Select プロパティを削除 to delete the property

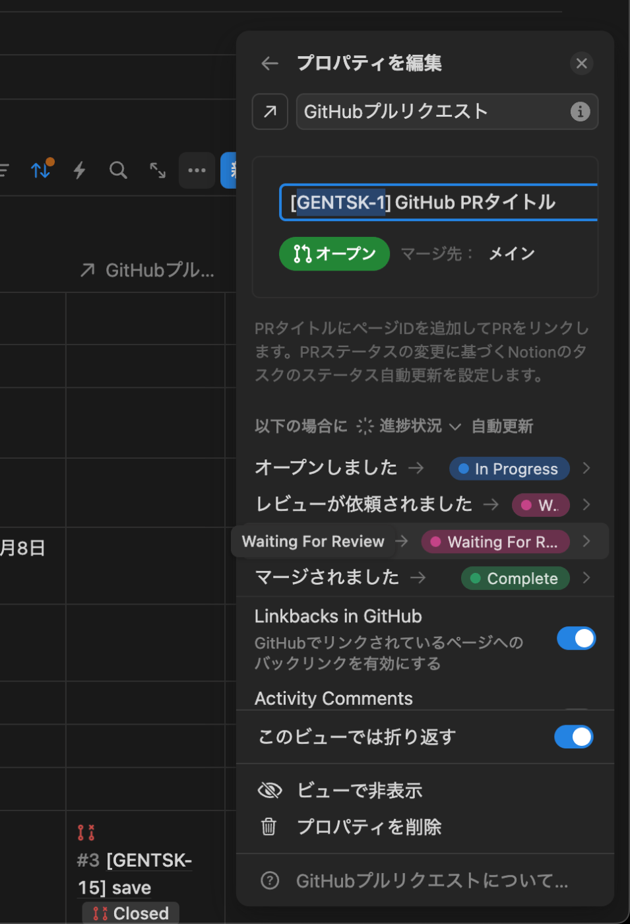[x=425, y=826]
